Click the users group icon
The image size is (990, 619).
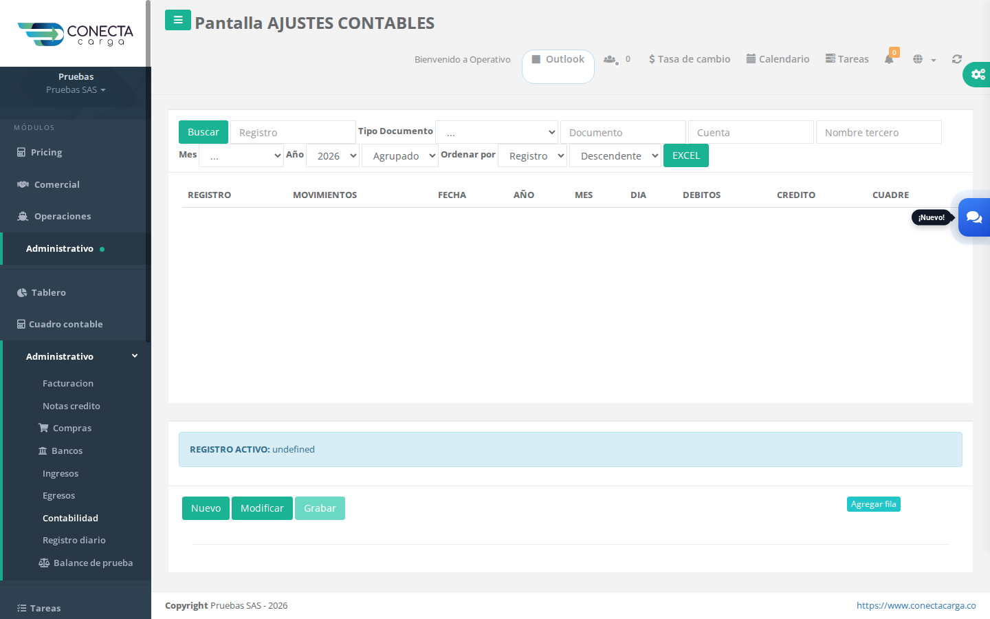click(x=610, y=59)
